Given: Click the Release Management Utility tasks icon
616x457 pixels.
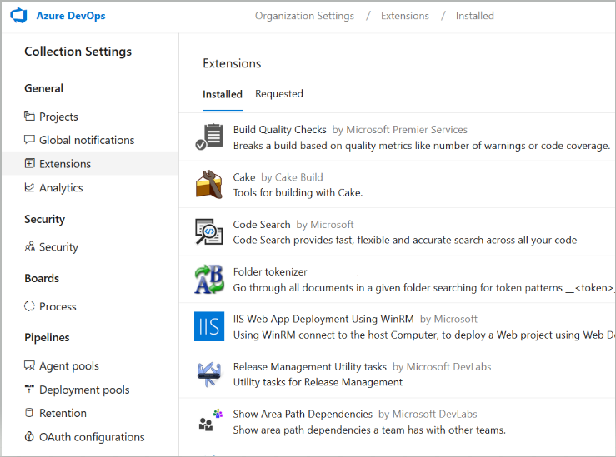Looking at the screenshot, I should click(209, 375).
